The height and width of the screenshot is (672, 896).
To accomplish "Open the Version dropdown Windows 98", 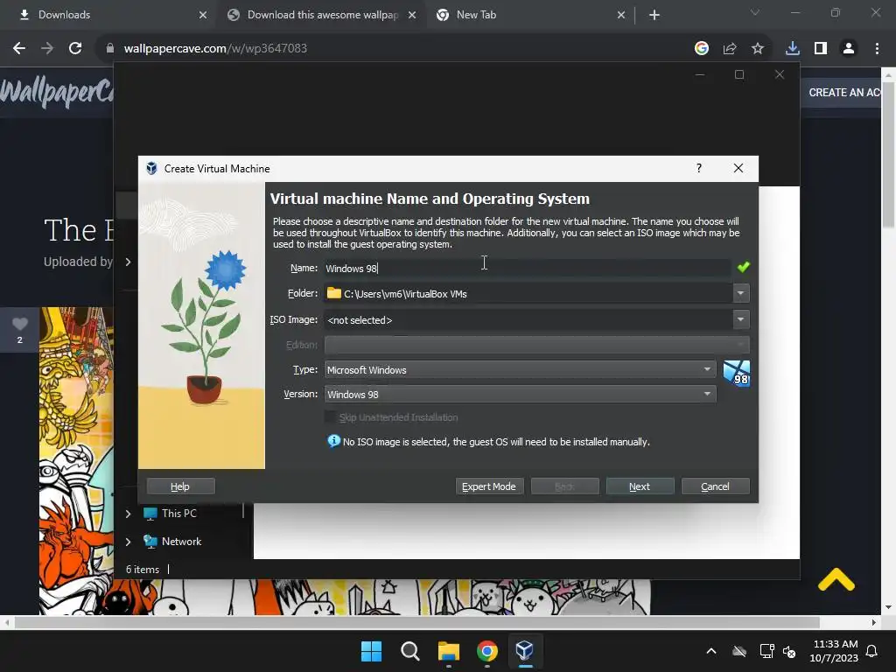I will pyautogui.click(x=520, y=395).
